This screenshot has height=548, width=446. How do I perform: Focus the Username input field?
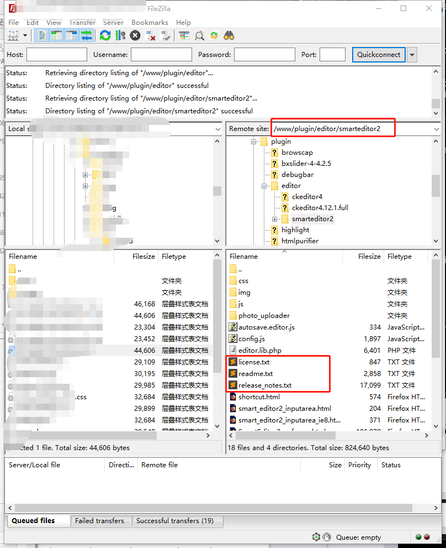click(x=161, y=55)
